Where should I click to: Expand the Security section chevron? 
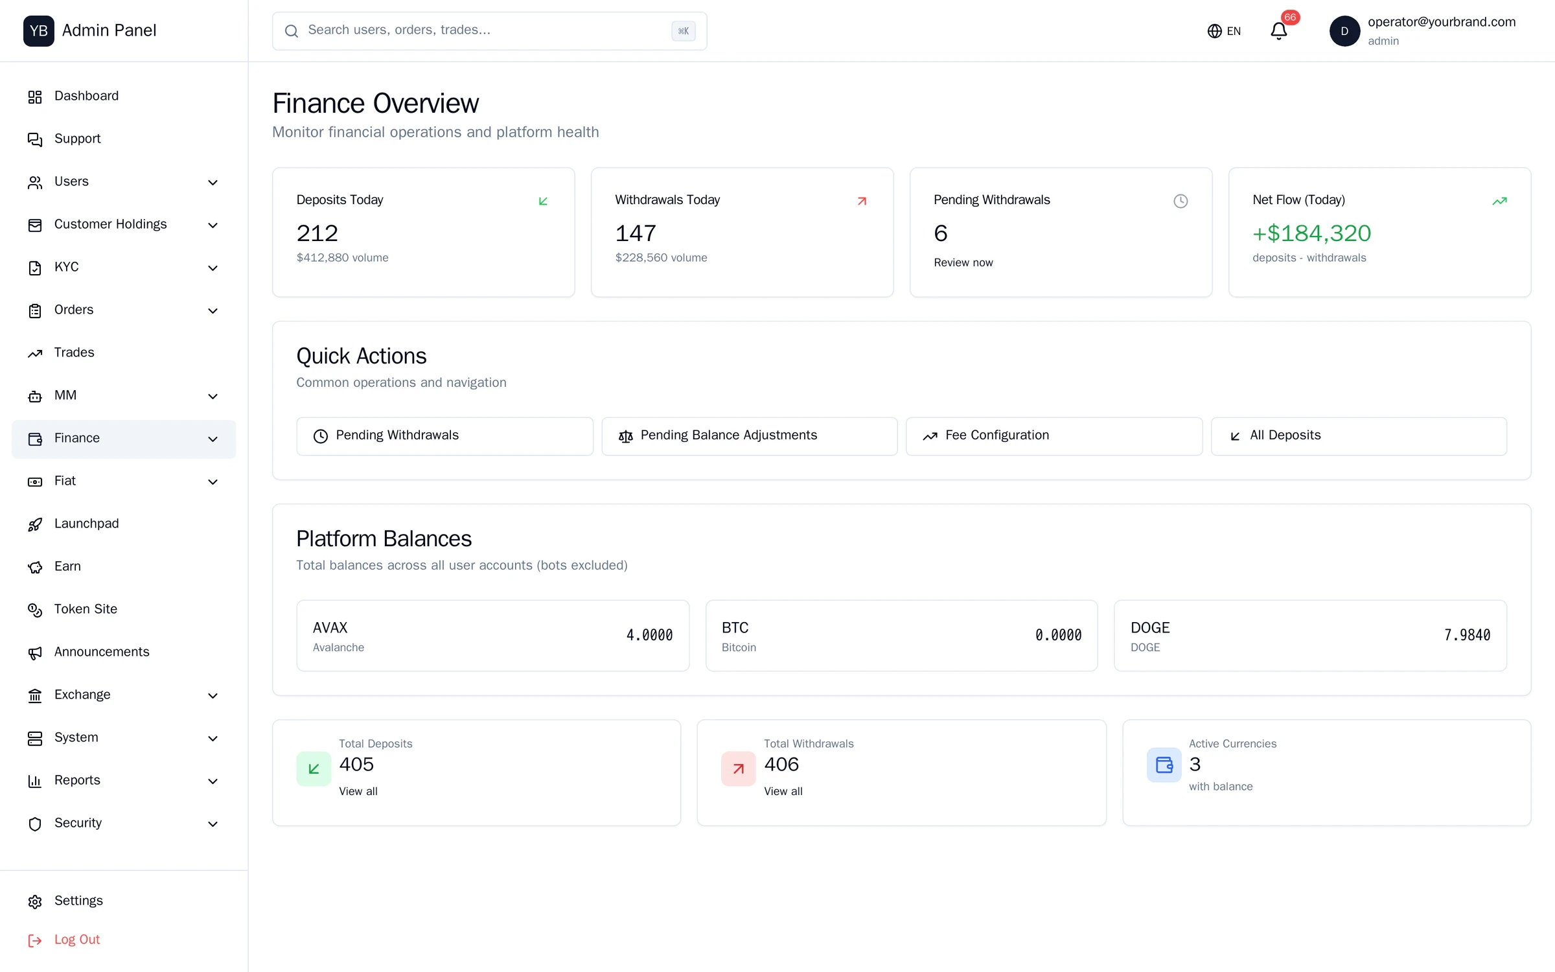tap(213, 824)
